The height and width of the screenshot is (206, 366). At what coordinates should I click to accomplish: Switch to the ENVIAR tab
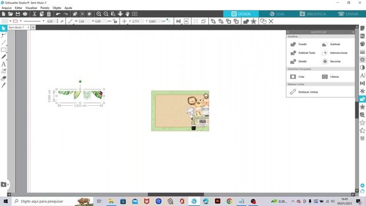tap(348, 14)
